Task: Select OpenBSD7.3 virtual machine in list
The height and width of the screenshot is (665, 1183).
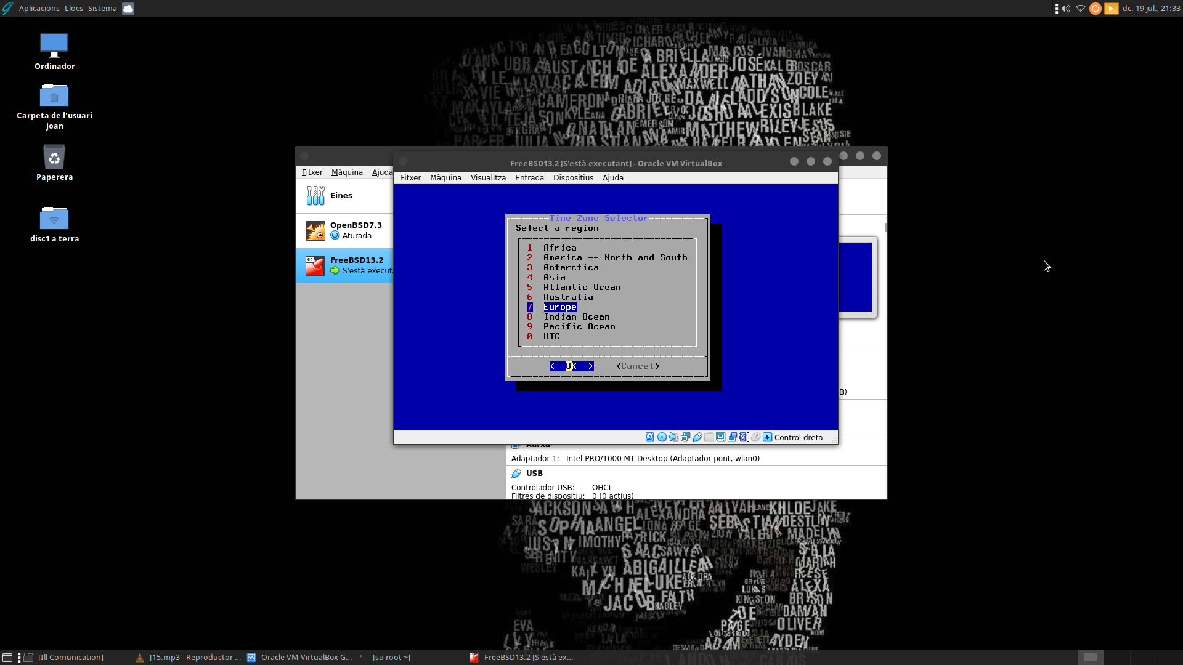Action: pyautogui.click(x=344, y=231)
